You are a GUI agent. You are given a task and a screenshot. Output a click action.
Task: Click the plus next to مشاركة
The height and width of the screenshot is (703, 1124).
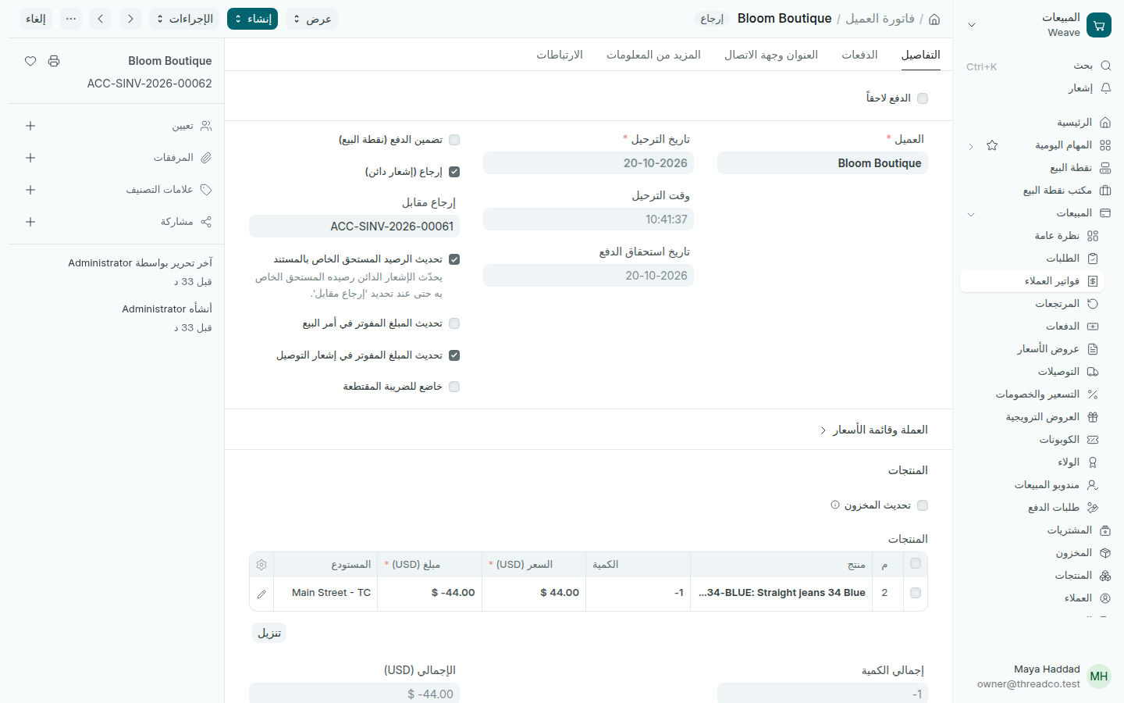pos(30,222)
